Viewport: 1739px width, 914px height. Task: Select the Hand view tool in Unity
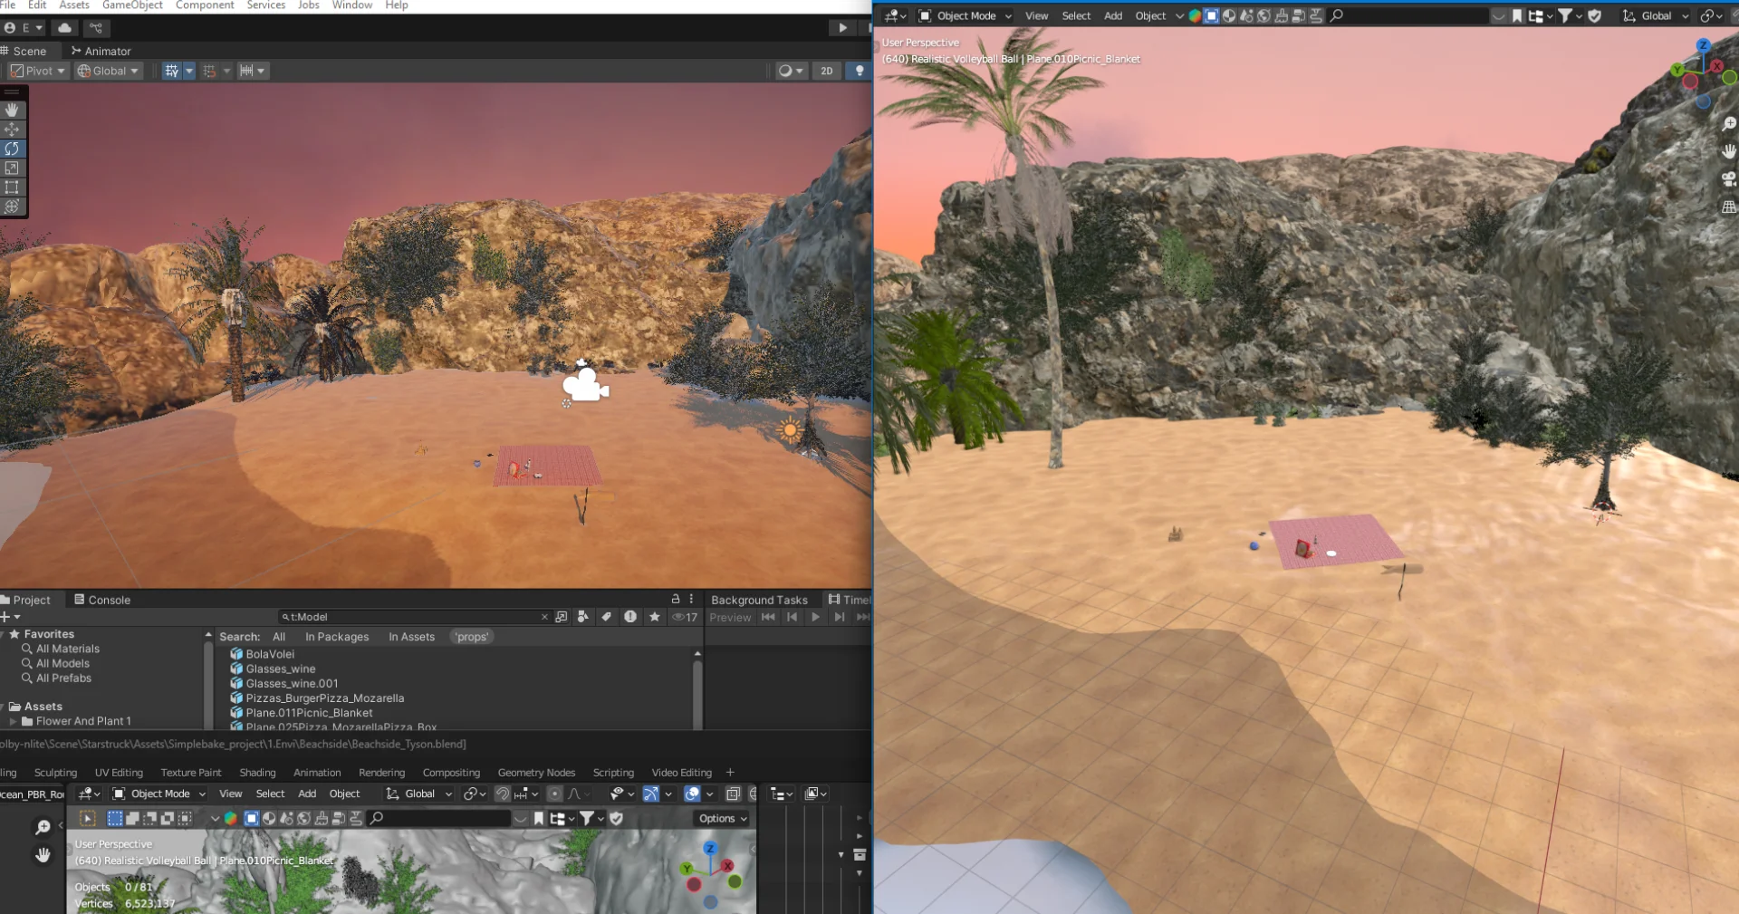click(x=12, y=110)
